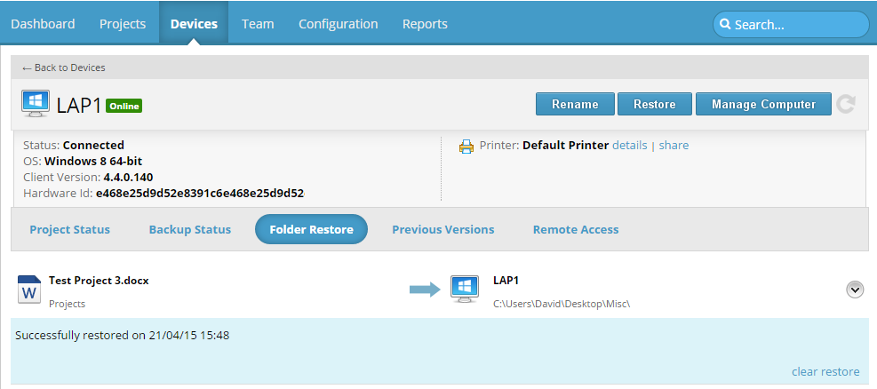
Task: Click the LAP1 Windows computer icon in header
Action: 36,104
